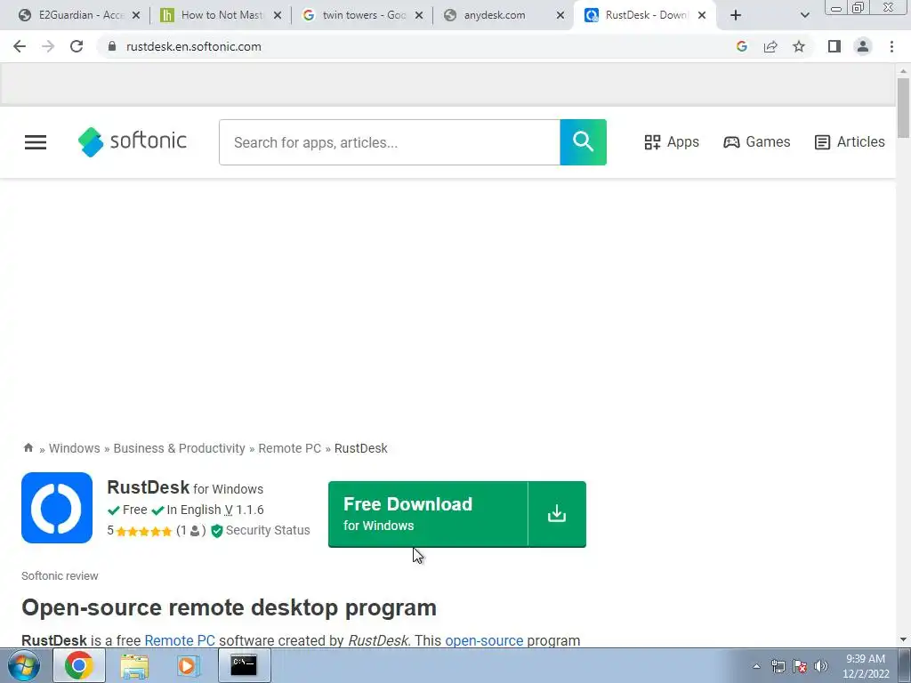The height and width of the screenshot is (683, 911).
Task: Bookmark this page with star
Action: [799, 46]
